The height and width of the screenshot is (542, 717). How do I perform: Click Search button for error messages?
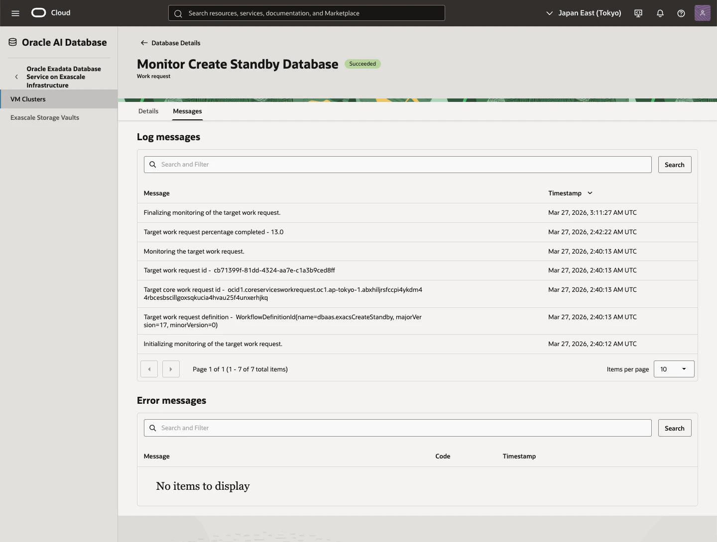click(675, 428)
